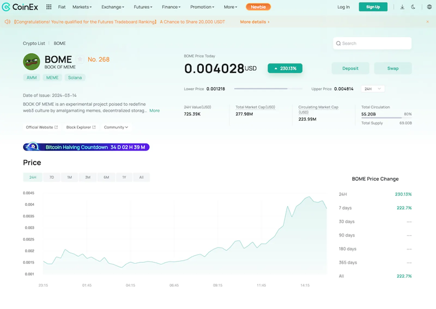Screen dimensions: 436x309
Task: Focus the Search input field
Action: click(x=372, y=43)
